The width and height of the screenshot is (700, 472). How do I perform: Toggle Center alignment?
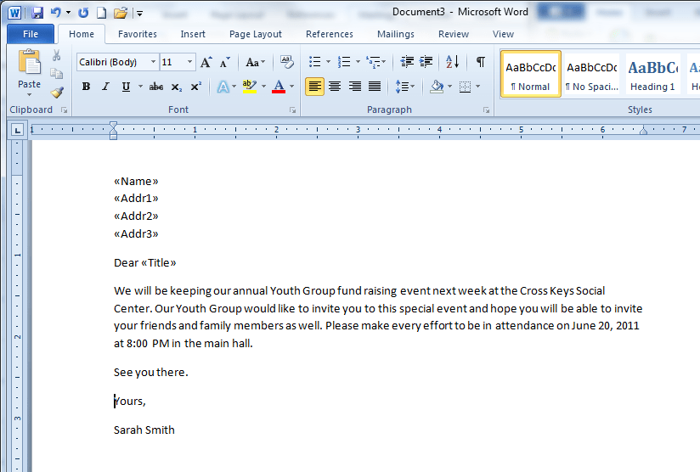point(335,86)
